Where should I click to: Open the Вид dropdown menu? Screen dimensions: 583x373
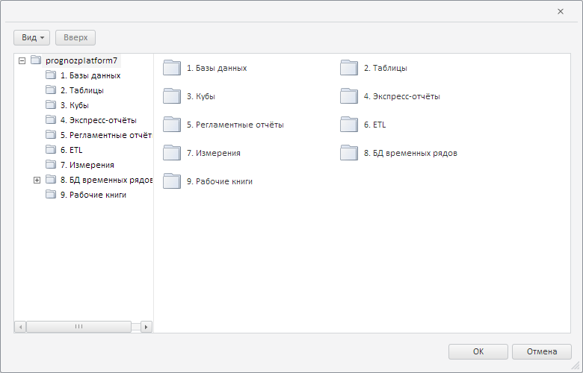point(32,37)
